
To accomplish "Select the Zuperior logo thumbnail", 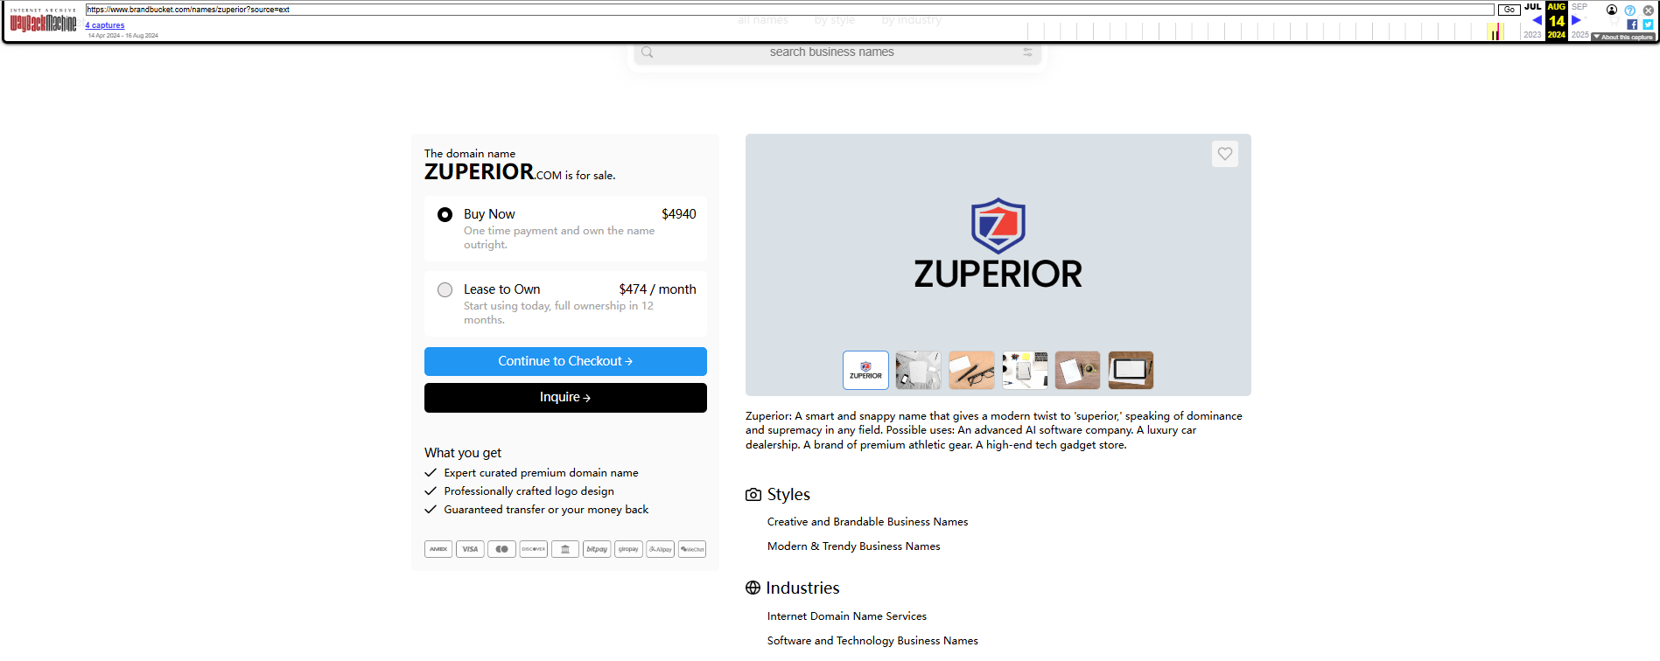I will tap(865, 371).
